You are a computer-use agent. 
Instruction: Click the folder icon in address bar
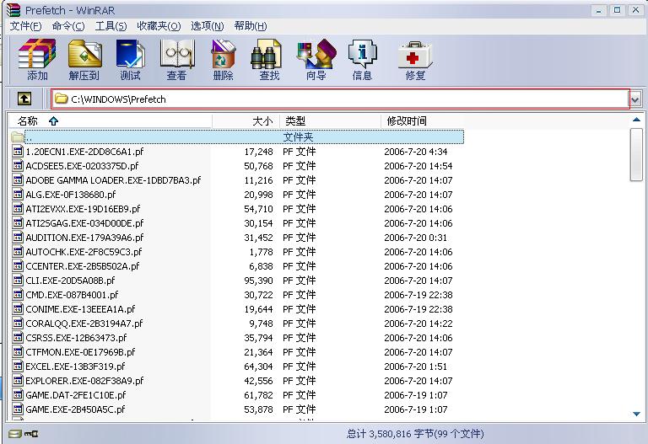[x=61, y=99]
